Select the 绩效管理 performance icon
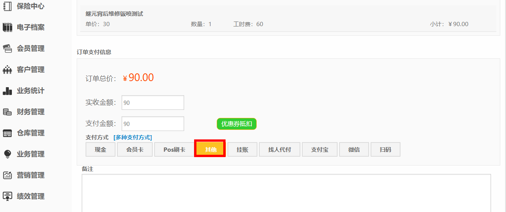Screen dimensions: 506x212 (x=7, y=196)
